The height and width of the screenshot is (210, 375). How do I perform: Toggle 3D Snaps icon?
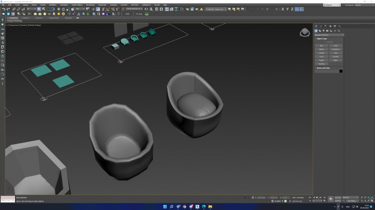coord(103,9)
